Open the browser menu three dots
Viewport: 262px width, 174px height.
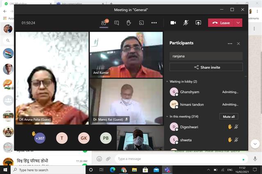pos(257,11)
